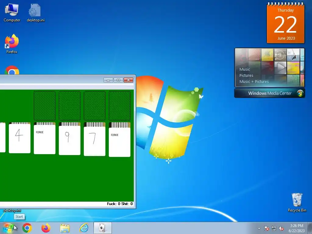Screen dimensions: 312x234
Task: Launch Chrome from the taskbar
Action: click(27, 228)
